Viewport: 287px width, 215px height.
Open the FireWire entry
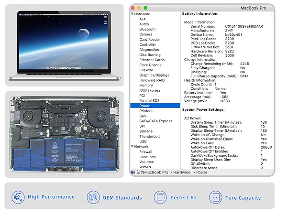coord(146,70)
